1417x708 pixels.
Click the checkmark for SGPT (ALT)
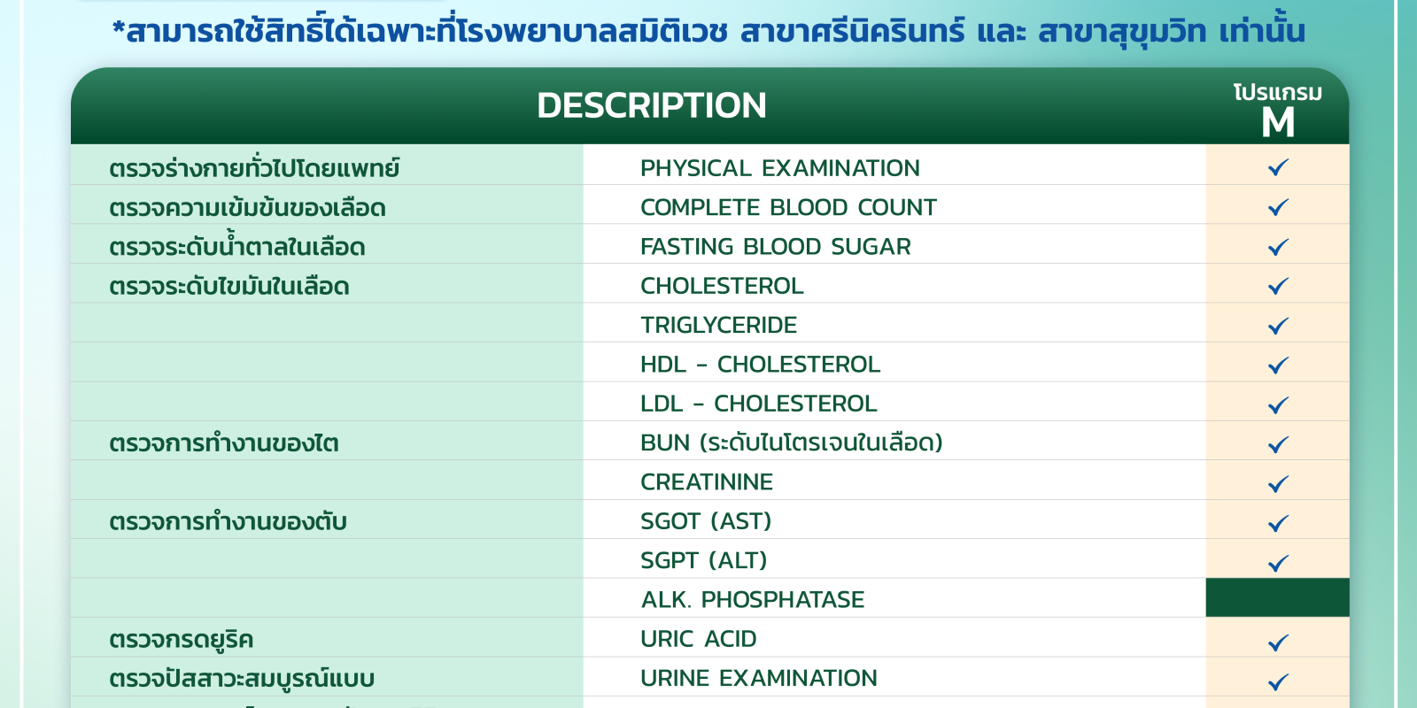[x=1278, y=563]
